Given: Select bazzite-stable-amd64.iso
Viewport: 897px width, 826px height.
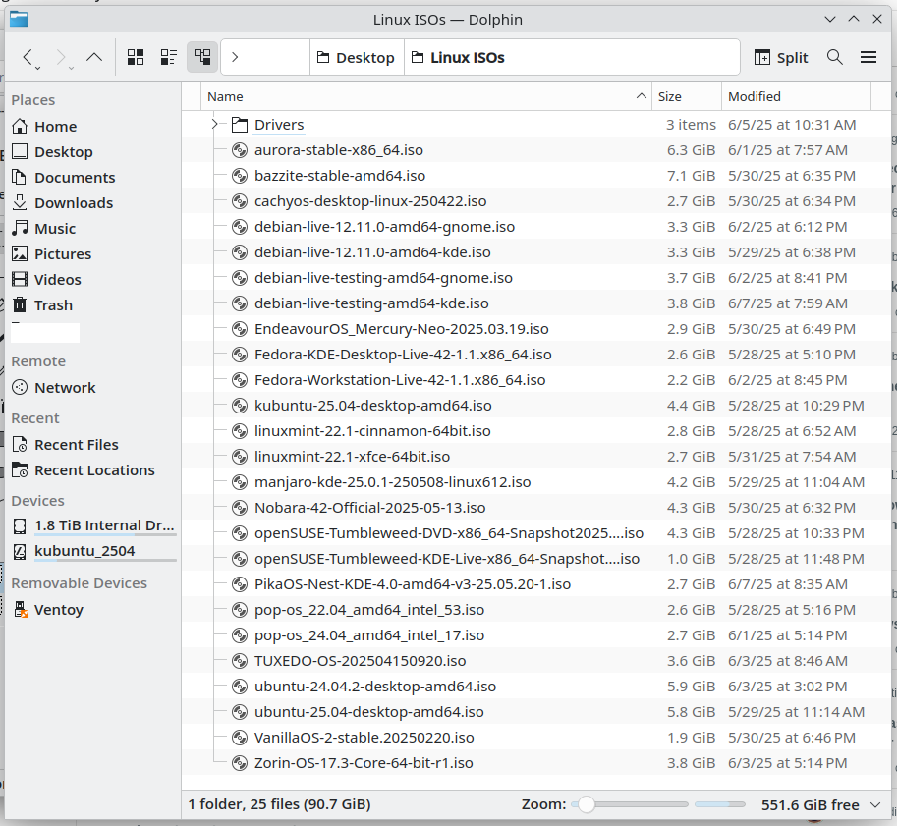Looking at the screenshot, I should (x=340, y=176).
